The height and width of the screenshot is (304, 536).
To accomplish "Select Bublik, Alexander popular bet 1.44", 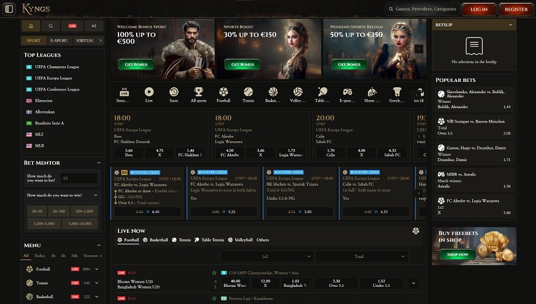I will 474,100.
